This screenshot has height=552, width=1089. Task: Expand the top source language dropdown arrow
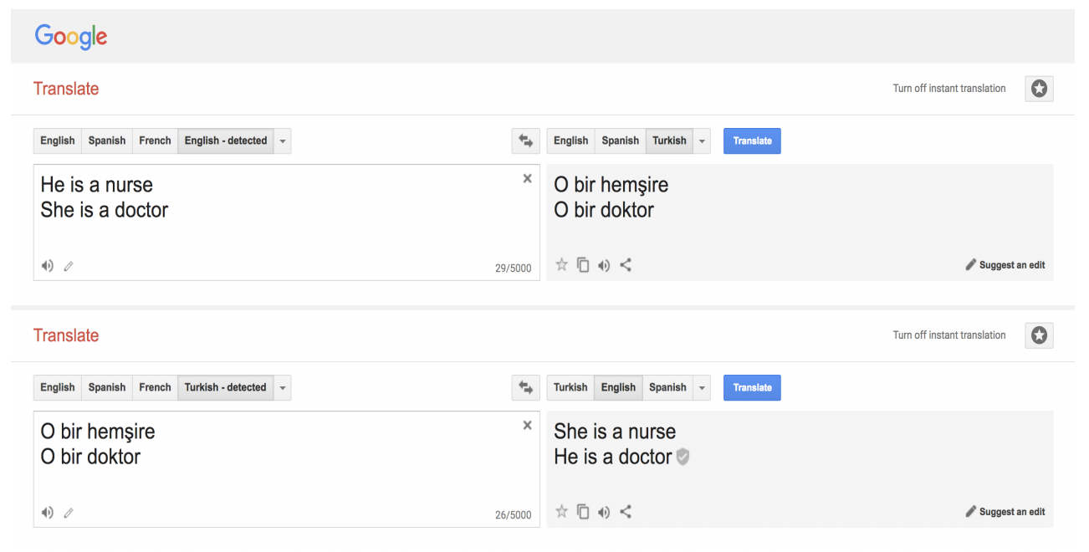tap(283, 141)
